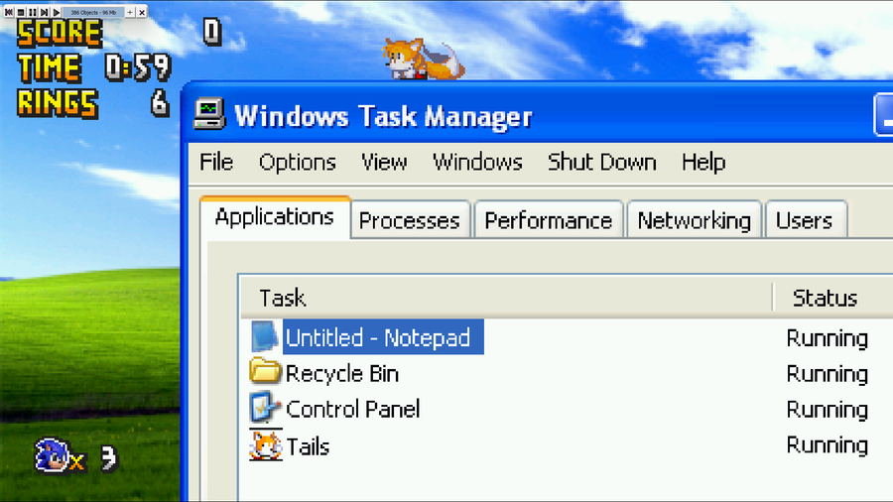
Task: Open the Shut Down menu
Action: (602, 163)
